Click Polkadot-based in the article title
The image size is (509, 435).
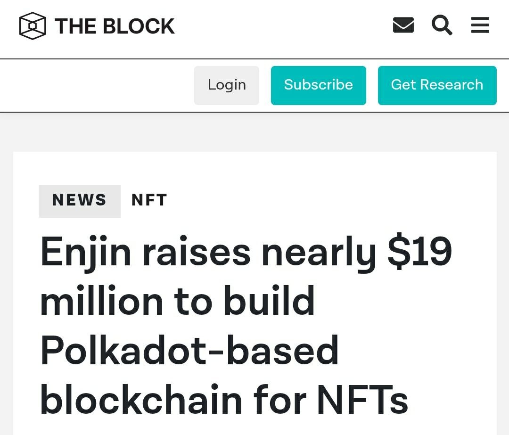click(x=189, y=350)
